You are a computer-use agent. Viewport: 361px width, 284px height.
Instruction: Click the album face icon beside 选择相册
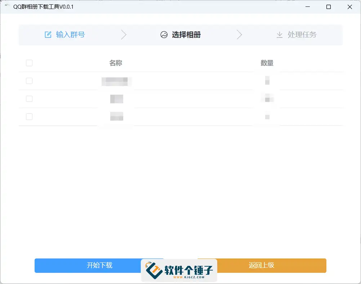pyautogui.click(x=164, y=35)
